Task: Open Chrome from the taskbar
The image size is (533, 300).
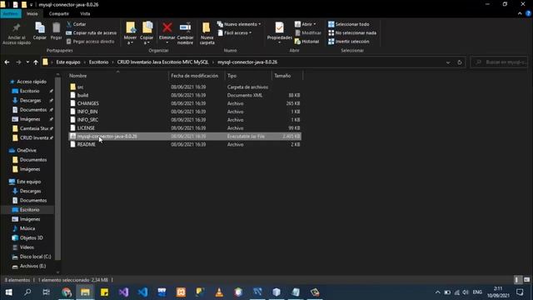Action: point(67,292)
